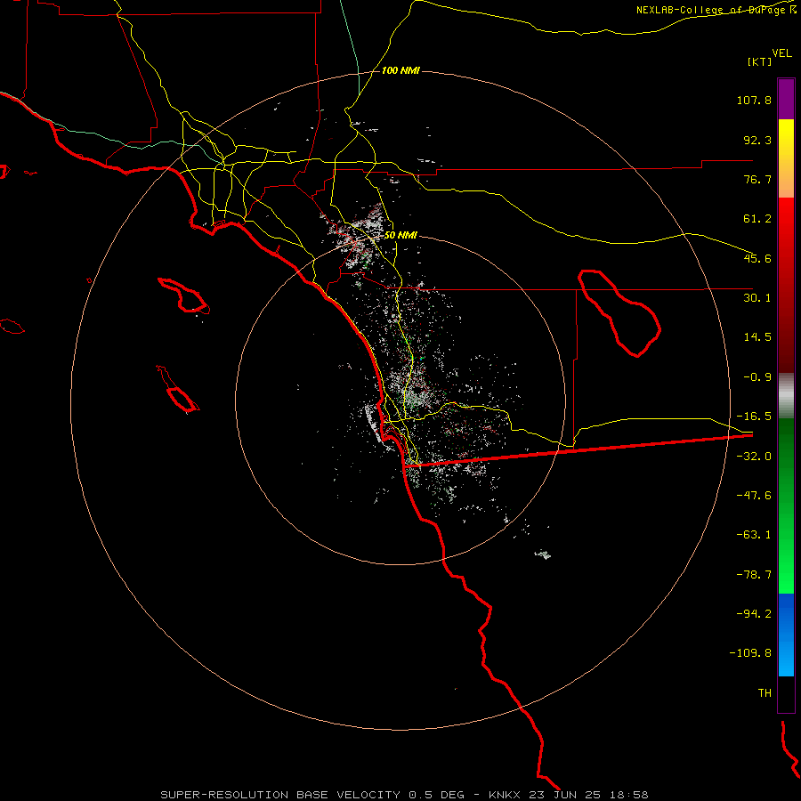Click the 30.1 velocity scale value
This screenshot has height=801, width=801.
pos(757,298)
